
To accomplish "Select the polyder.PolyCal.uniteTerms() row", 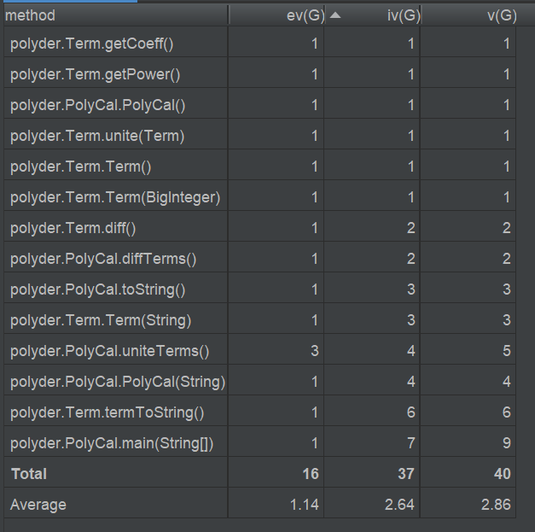I will coord(259,351).
